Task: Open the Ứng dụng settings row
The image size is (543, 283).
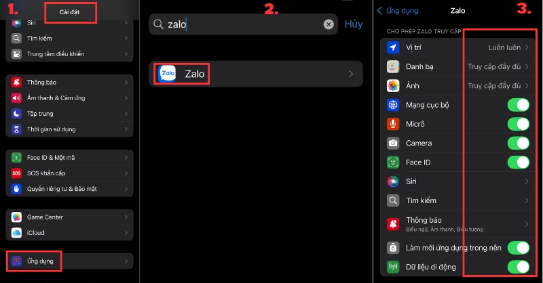Action: click(x=70, y=261)
